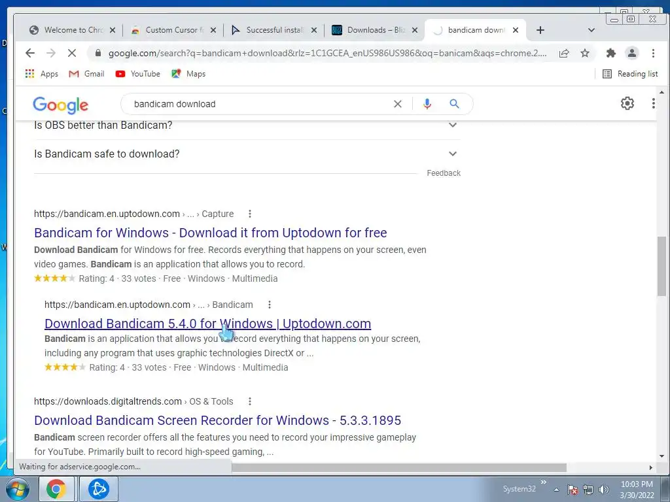Close the Welcome to Chrome tab
Image resolution: width=670 pixels, height=502 pixels.
(x=113, y=30)
